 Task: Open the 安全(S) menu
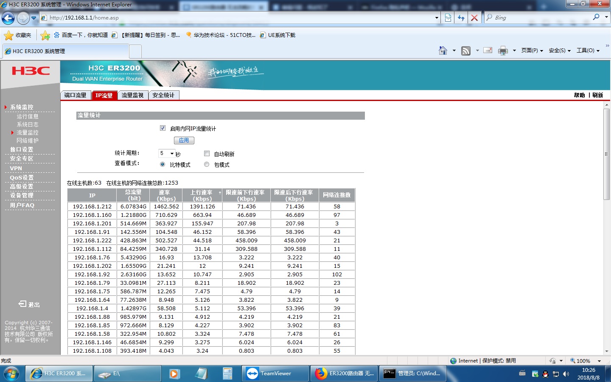point(560,51)
